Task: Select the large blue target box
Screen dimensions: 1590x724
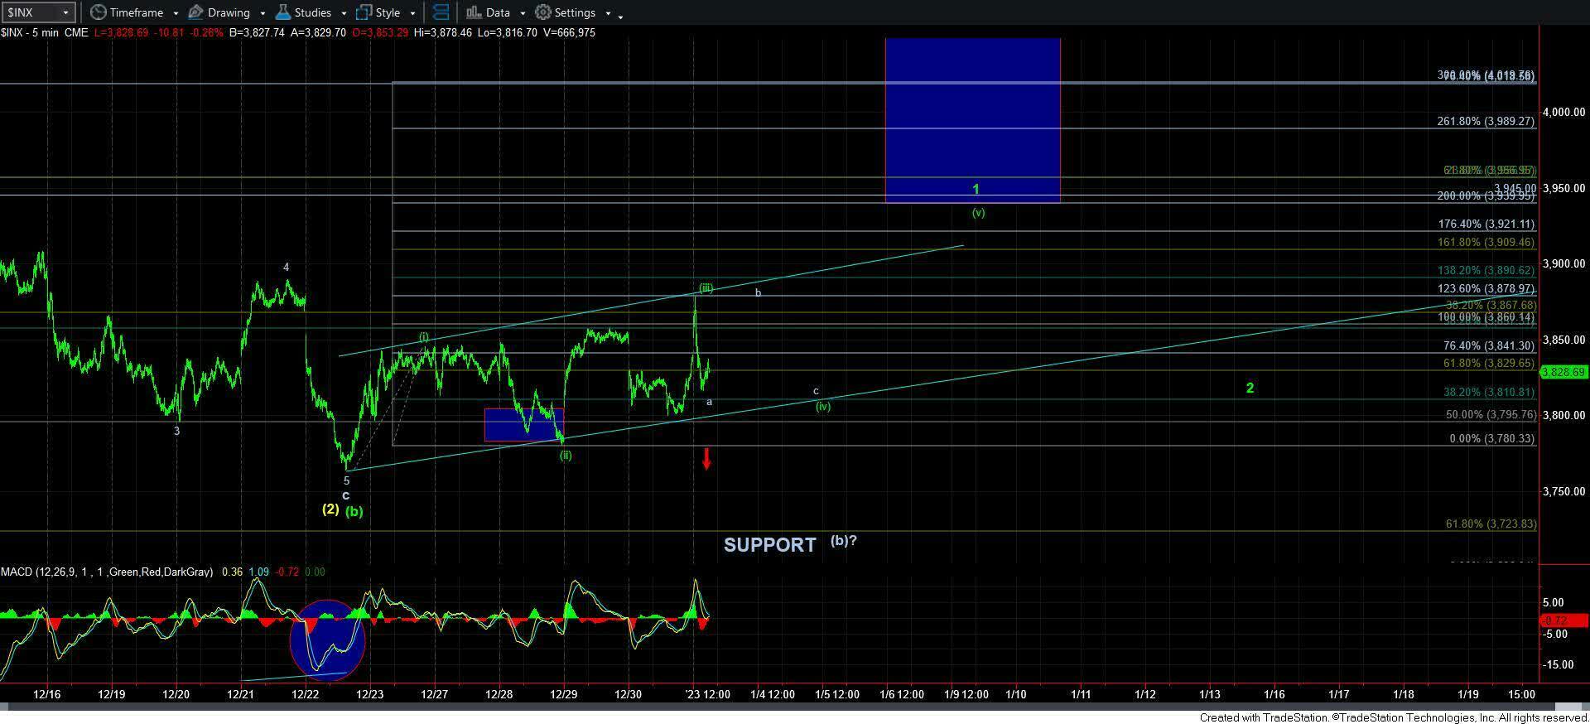Action: point(972,119)
